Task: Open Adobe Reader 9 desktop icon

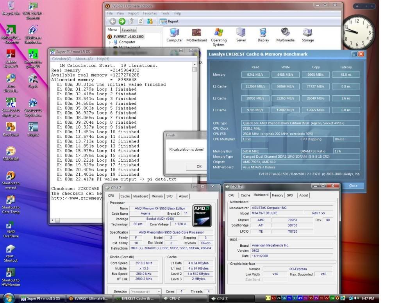Action: click(x=11, y=59)
